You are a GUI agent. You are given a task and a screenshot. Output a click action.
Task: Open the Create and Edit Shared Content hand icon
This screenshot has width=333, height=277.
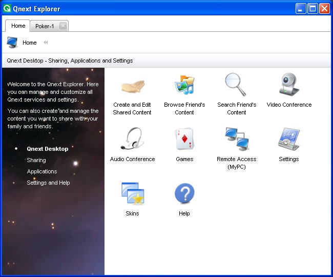pos(133,86)
